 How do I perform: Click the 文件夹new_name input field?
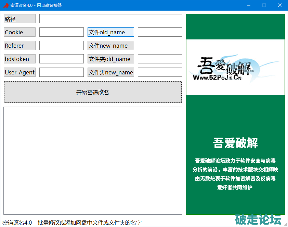160,72
